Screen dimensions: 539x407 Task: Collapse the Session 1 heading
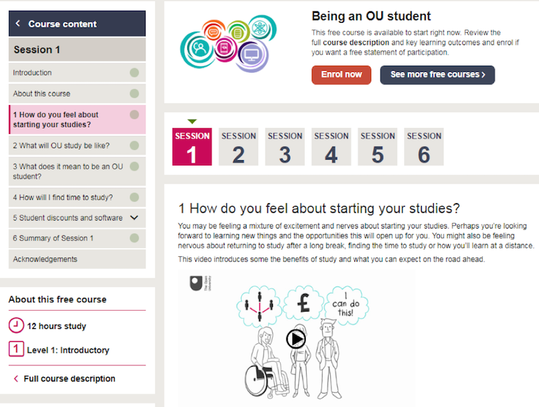click(77, 50)
